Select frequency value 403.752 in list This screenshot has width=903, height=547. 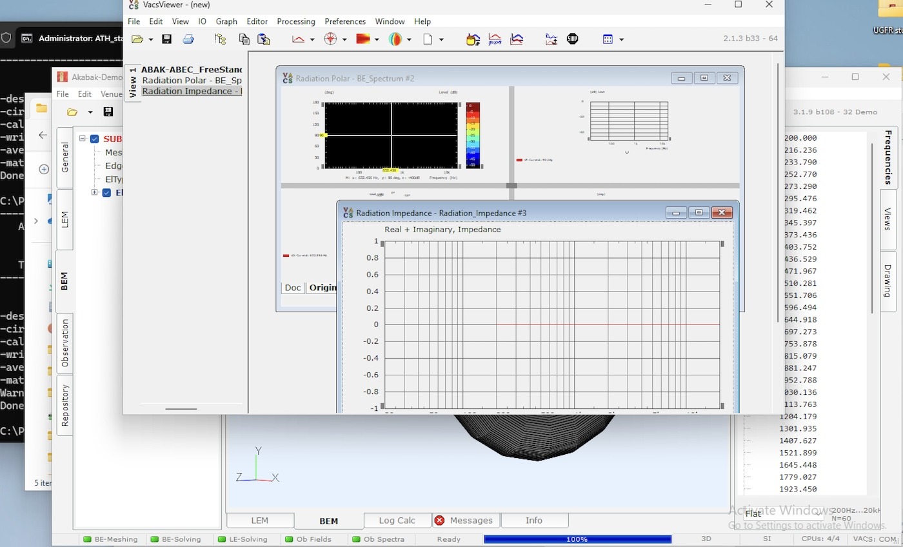click(x=800, y=246)
